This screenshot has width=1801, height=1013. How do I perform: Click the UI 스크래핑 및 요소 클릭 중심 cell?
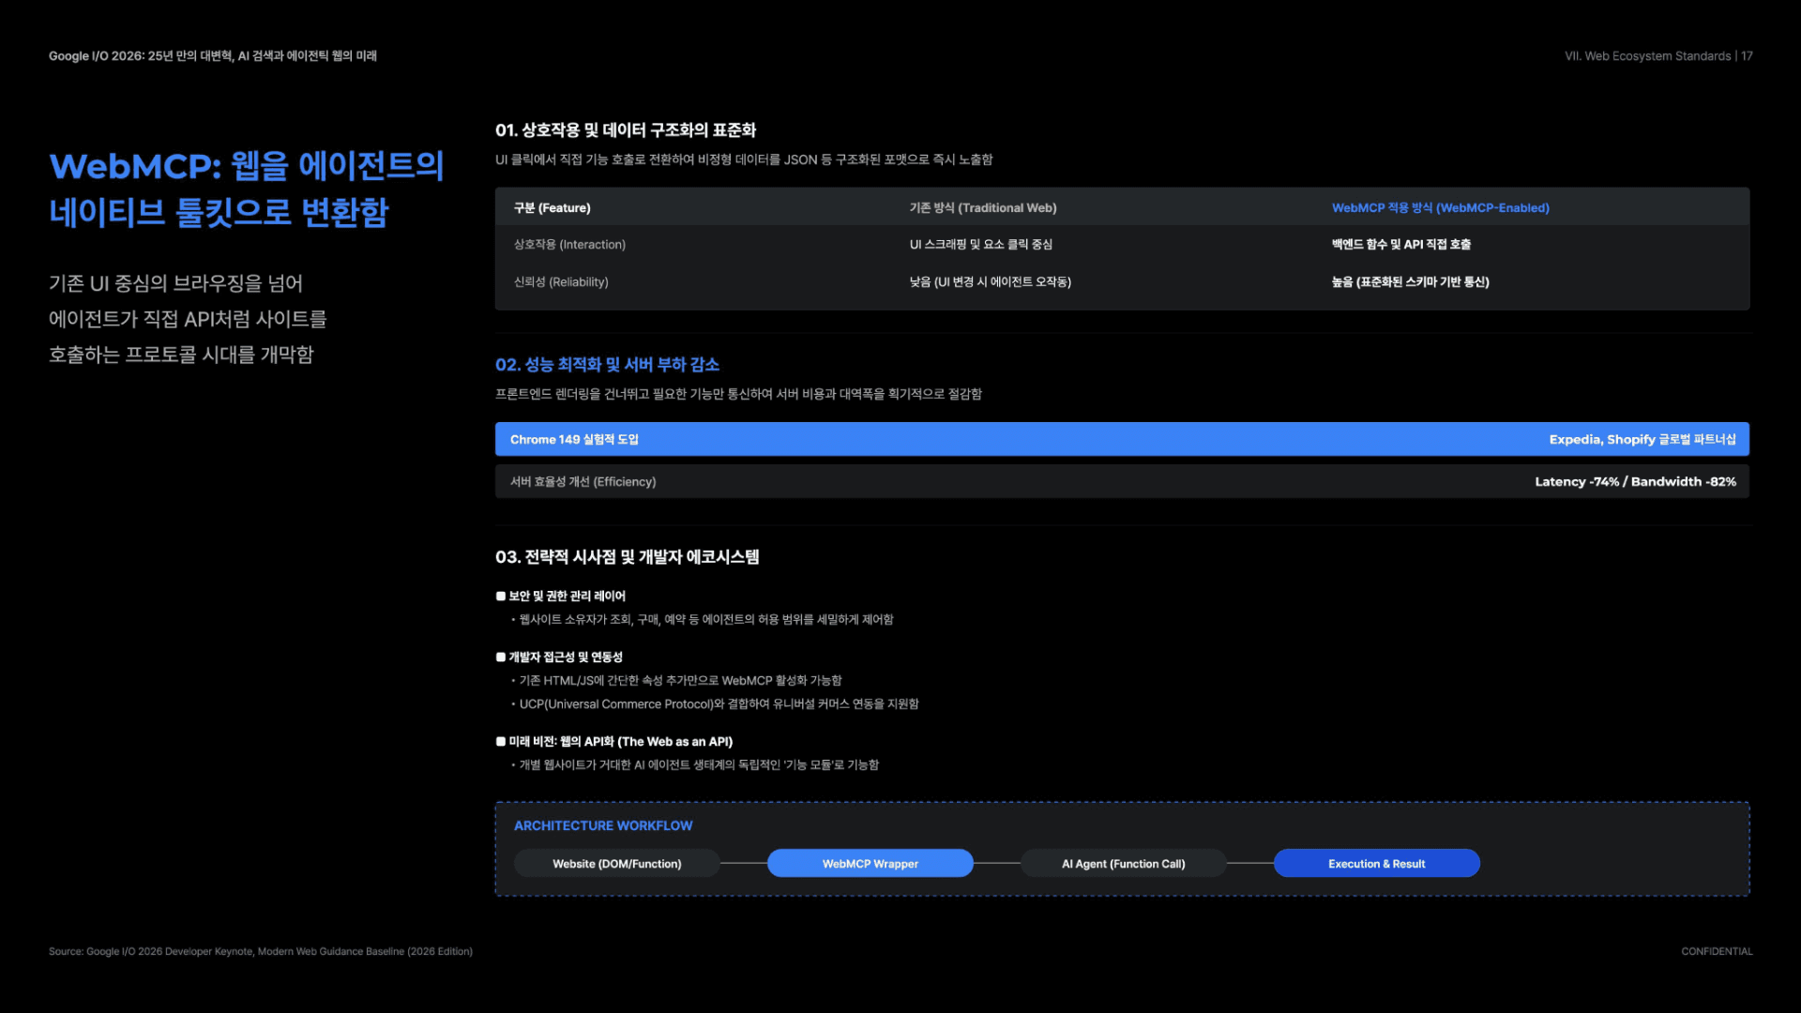980,244
